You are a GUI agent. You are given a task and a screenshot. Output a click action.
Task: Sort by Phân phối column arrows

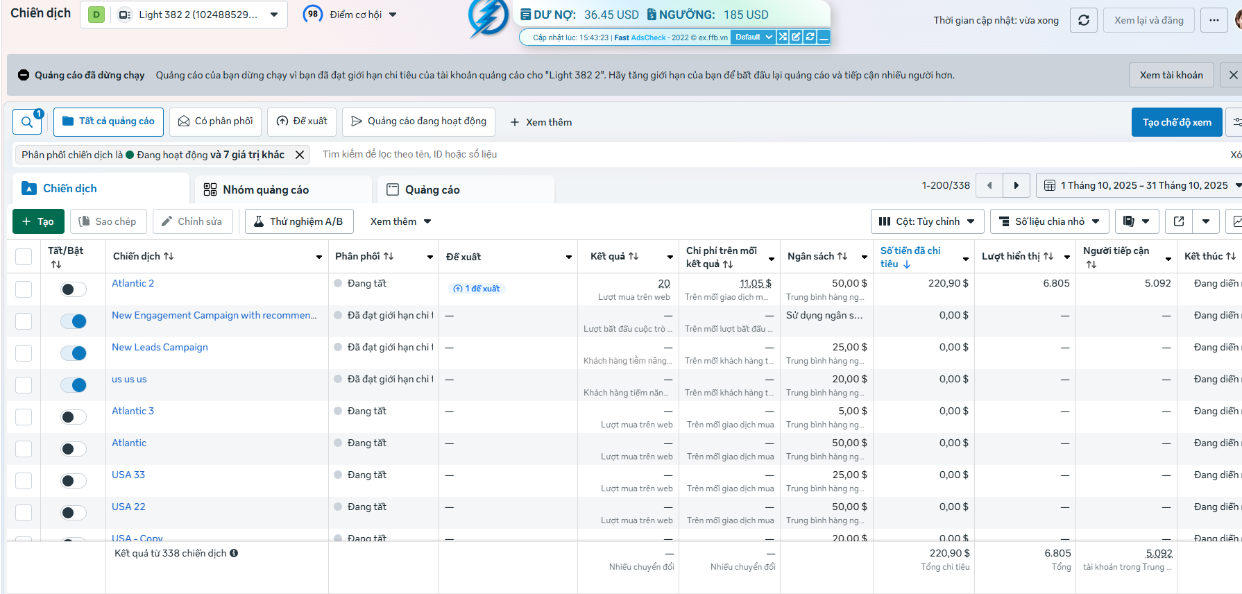pos(389,256)
